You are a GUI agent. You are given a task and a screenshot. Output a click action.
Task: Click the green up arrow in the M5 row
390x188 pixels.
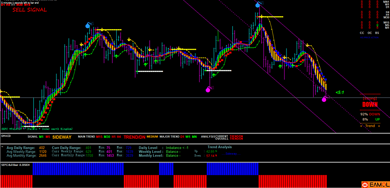point(377,25)
